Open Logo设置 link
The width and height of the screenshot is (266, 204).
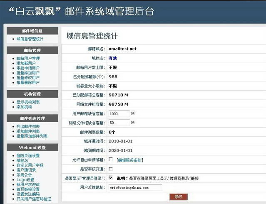point(25,179)
